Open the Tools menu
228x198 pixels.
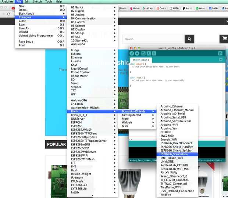[x=49, y=1]
